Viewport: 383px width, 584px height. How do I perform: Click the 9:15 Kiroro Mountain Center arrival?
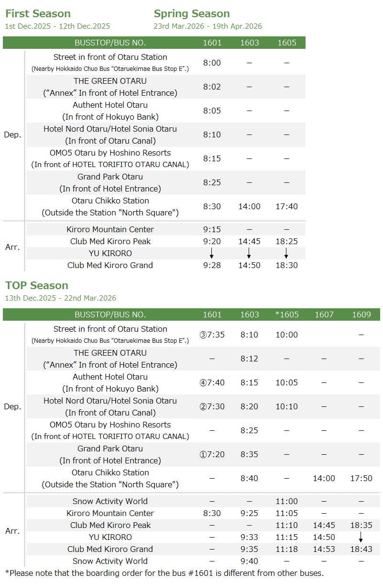[x=212, y=229]
